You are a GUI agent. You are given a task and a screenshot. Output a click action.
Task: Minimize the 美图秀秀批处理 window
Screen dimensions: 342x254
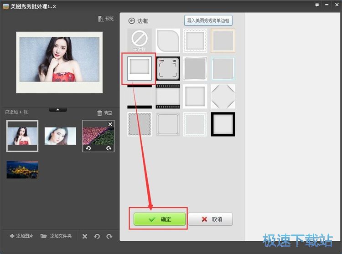pos(327,5)
